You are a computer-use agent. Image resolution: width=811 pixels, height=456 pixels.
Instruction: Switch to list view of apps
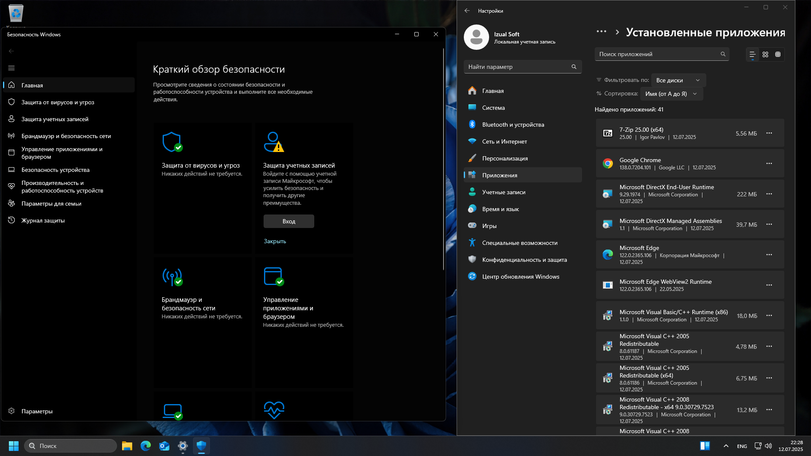(x=752, y=54)
